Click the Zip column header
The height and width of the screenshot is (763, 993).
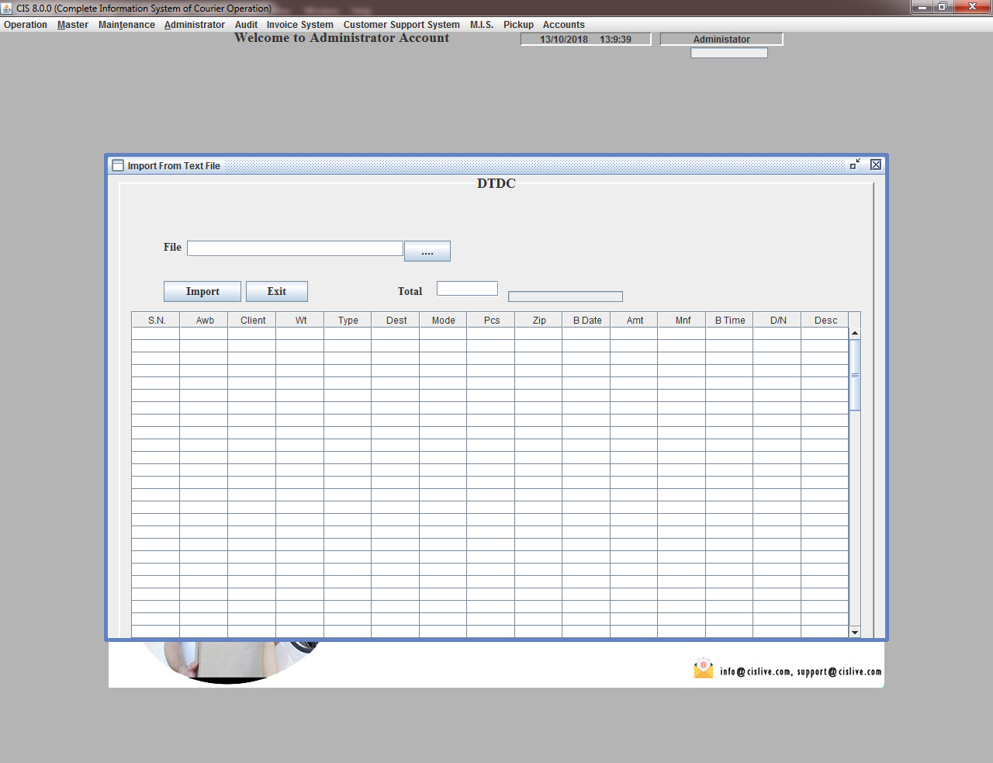pyautogui.click(x=539, y=320)
